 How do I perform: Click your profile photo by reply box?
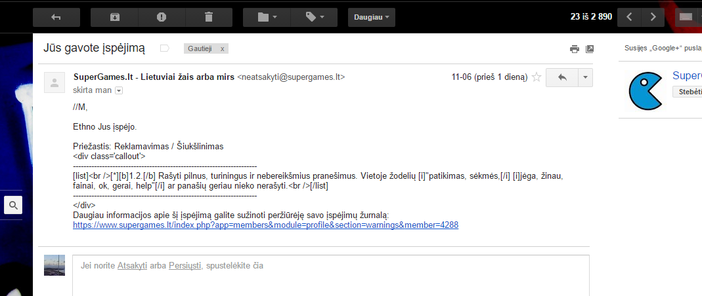coord(55,265)
